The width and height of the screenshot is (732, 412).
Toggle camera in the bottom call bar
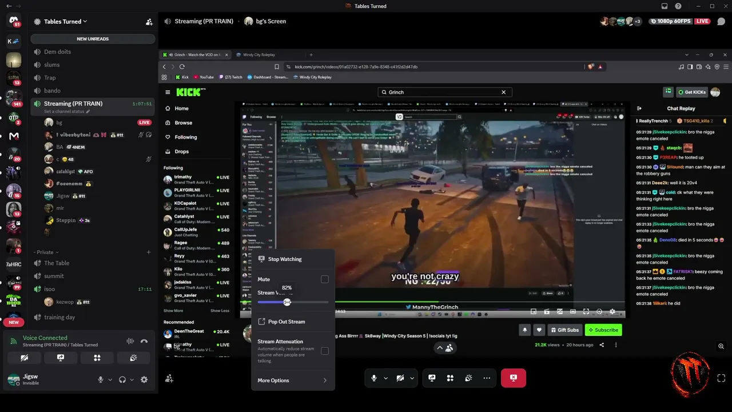tap(400, 378)
